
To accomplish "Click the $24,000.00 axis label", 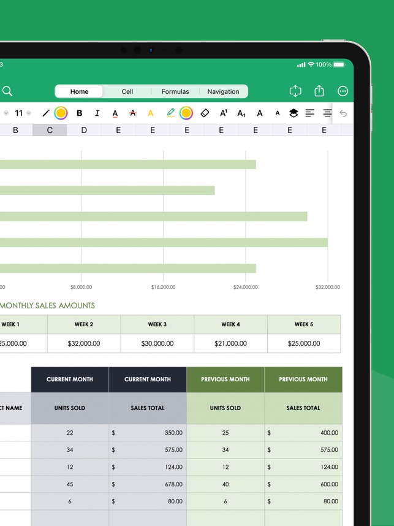I will coord(246,287).
